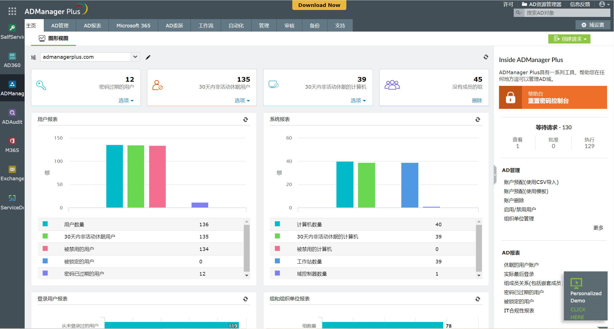Refresh the 登录用户报表 panel
The image size is (614, 329).
coord(245,299)
